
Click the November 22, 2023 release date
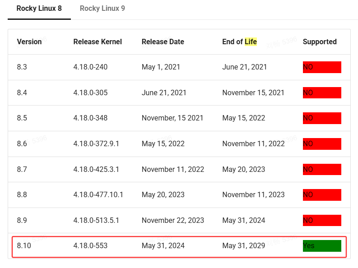pos(173,221)
